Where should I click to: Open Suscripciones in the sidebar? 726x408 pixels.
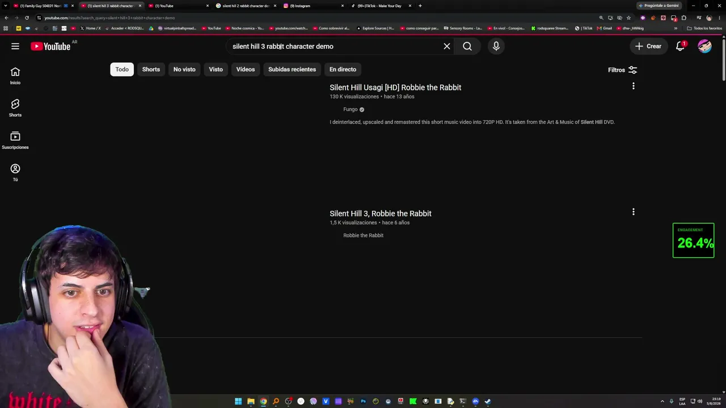(15, 141)
